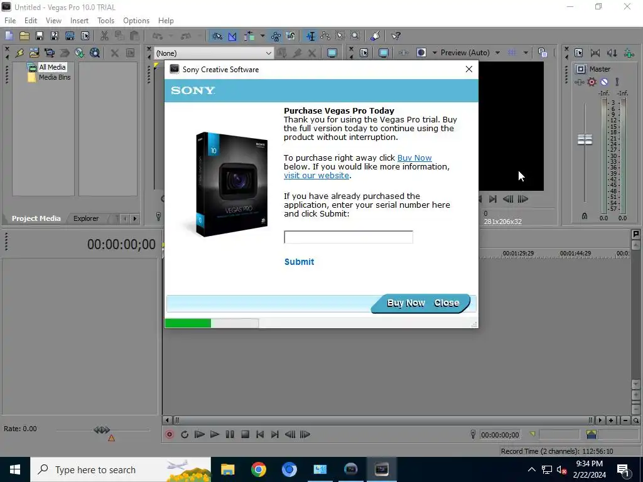Click the Close button in dialog footer
643x482 pixels.
(x=446, y=303)
